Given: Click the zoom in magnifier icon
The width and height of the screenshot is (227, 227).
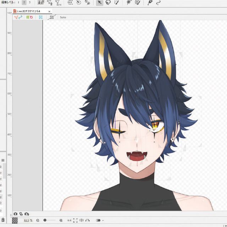Looking at the screenshot, I should [x=61, y=220].
